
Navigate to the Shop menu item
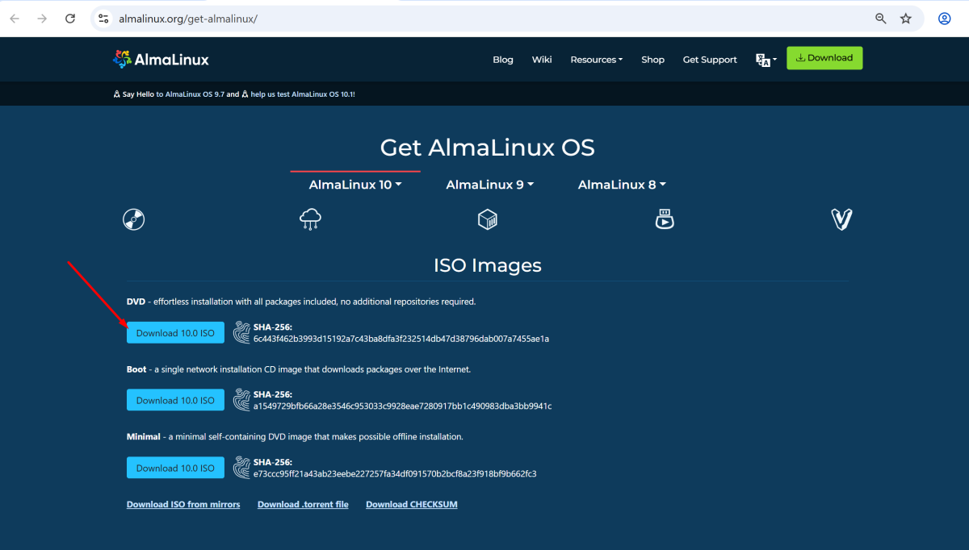[652, 59]
